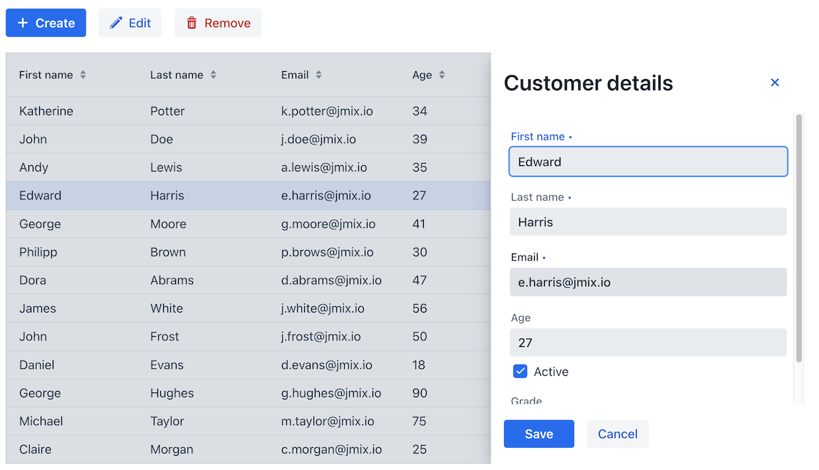Click the Age field showing 27
The width and height of the screenshot is (819, 470).
[648, 343]
